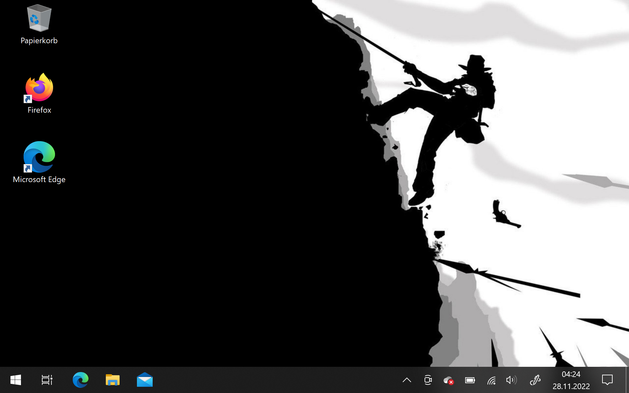Screen dimensions: 629x393
Task: Expand the hidden system tray icons
Action: (407, 380)
